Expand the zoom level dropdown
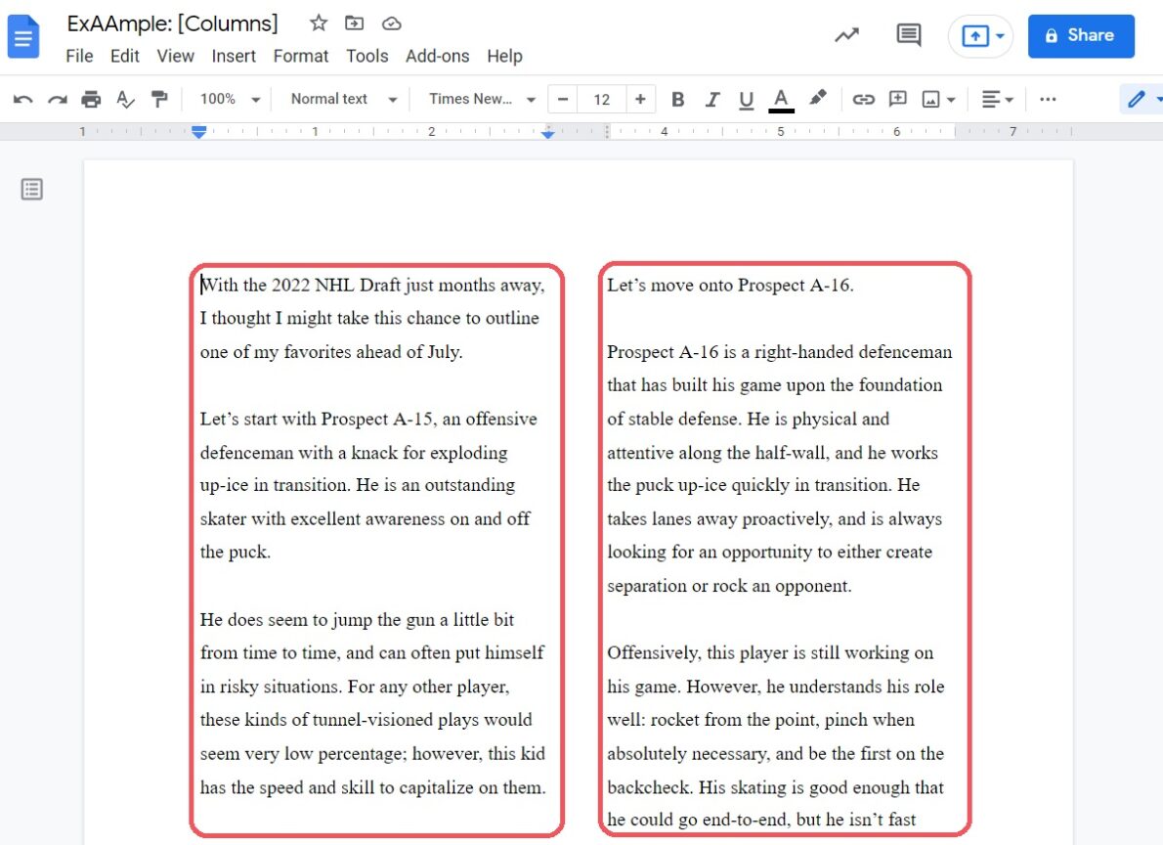 point(229,99)
